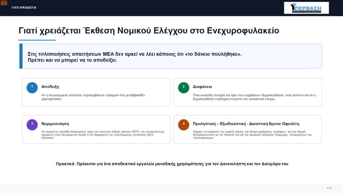This screenshot has width=343, height=193.
Task: Click the purple number 3 circle
Action: point(32,125)
